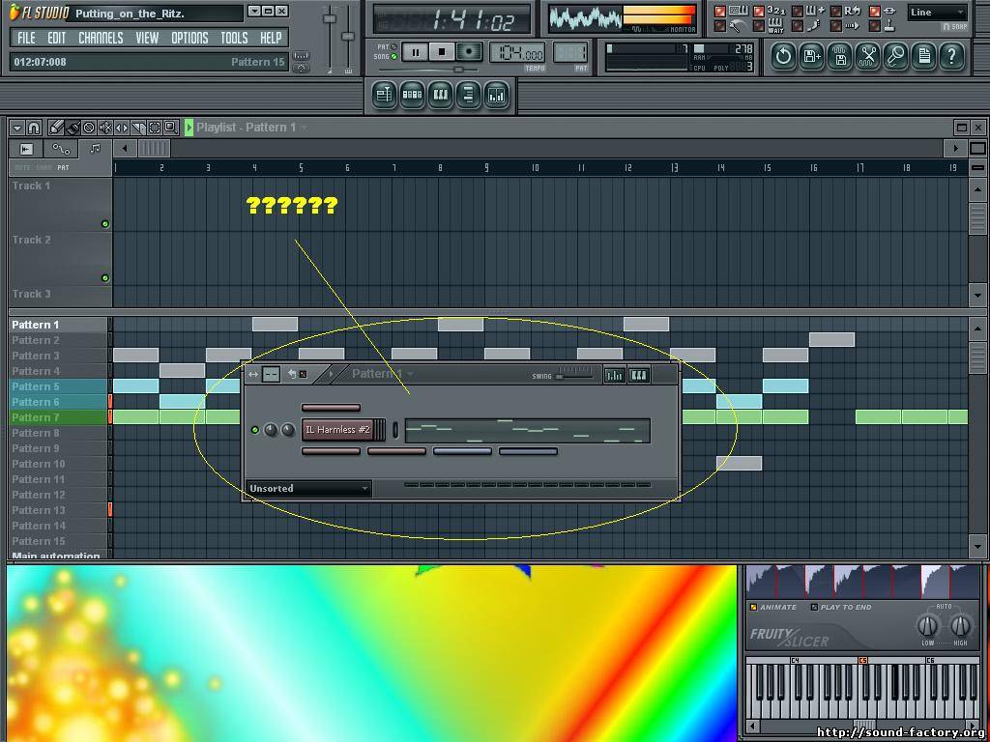Select Pattern 5 in the pattern list
Viewport: 990px width, 742px height.
click(x=59, y=386)
